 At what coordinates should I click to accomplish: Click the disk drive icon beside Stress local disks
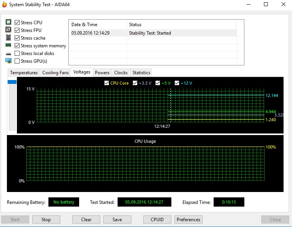(8, 54)
